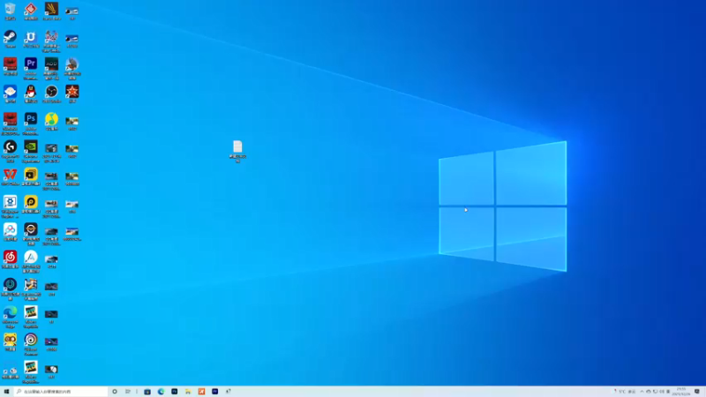
Task: Select the Steam desktop shortcut
Action: (x=10, y=39)
